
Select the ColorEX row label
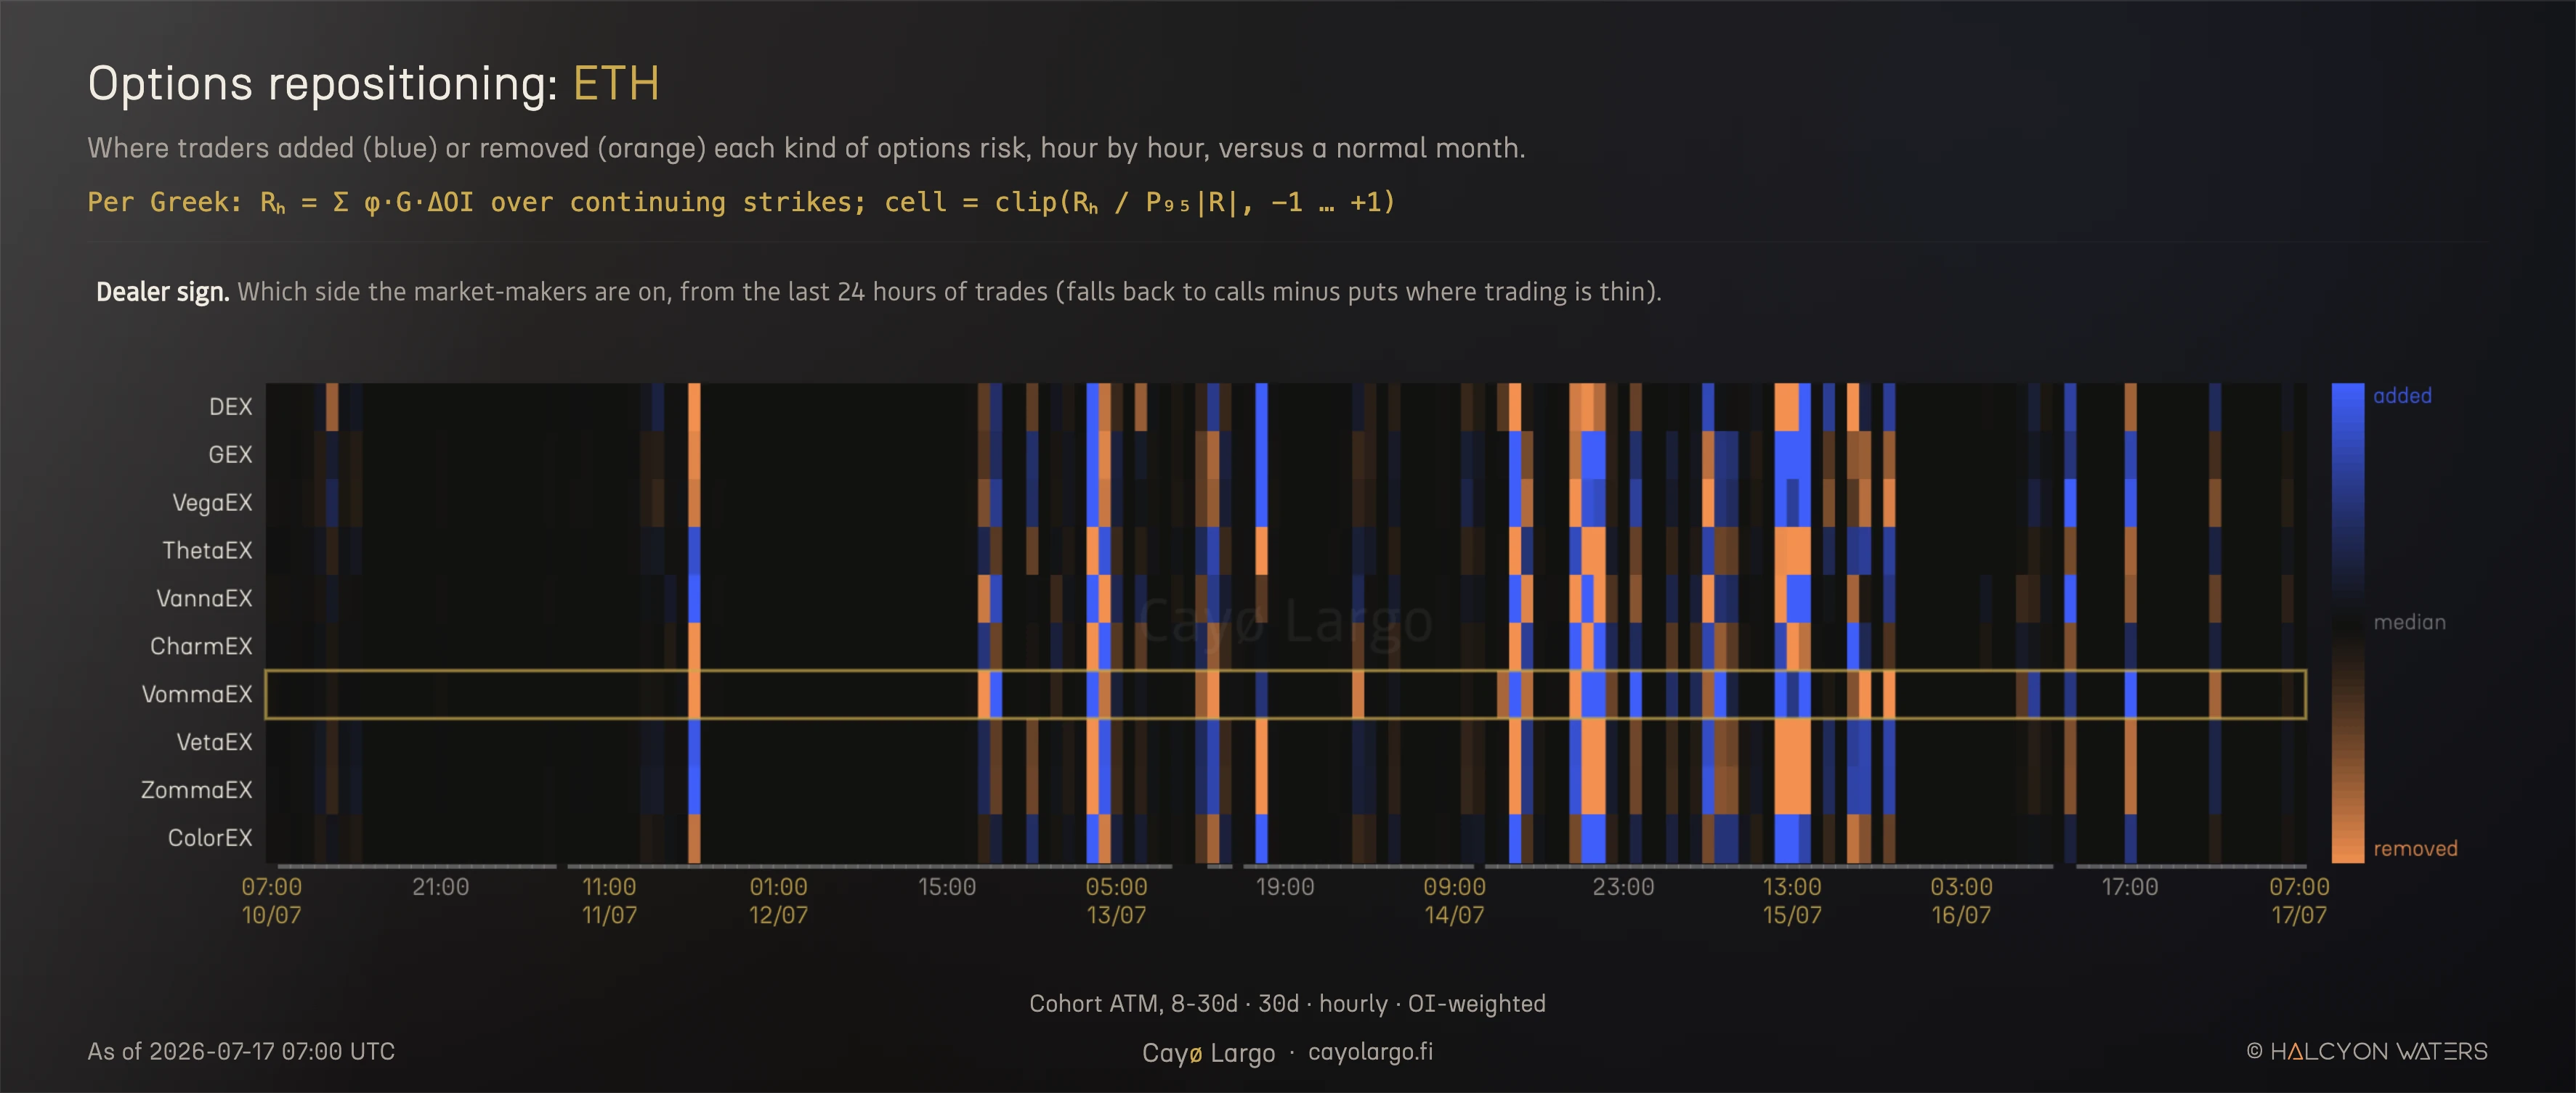210,838
